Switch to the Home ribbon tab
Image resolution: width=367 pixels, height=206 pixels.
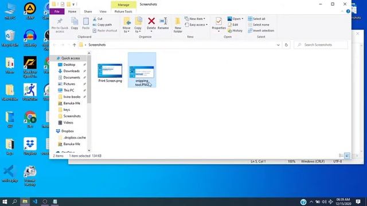pyautogui.click(x=72, y=11)
